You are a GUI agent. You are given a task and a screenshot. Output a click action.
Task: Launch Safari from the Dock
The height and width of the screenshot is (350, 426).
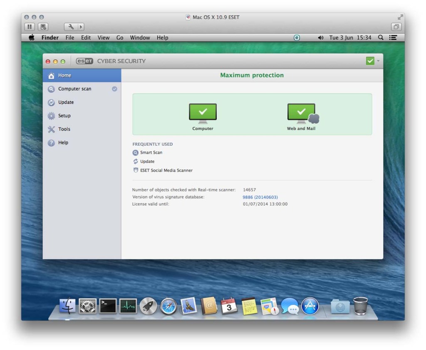(168, 306)
